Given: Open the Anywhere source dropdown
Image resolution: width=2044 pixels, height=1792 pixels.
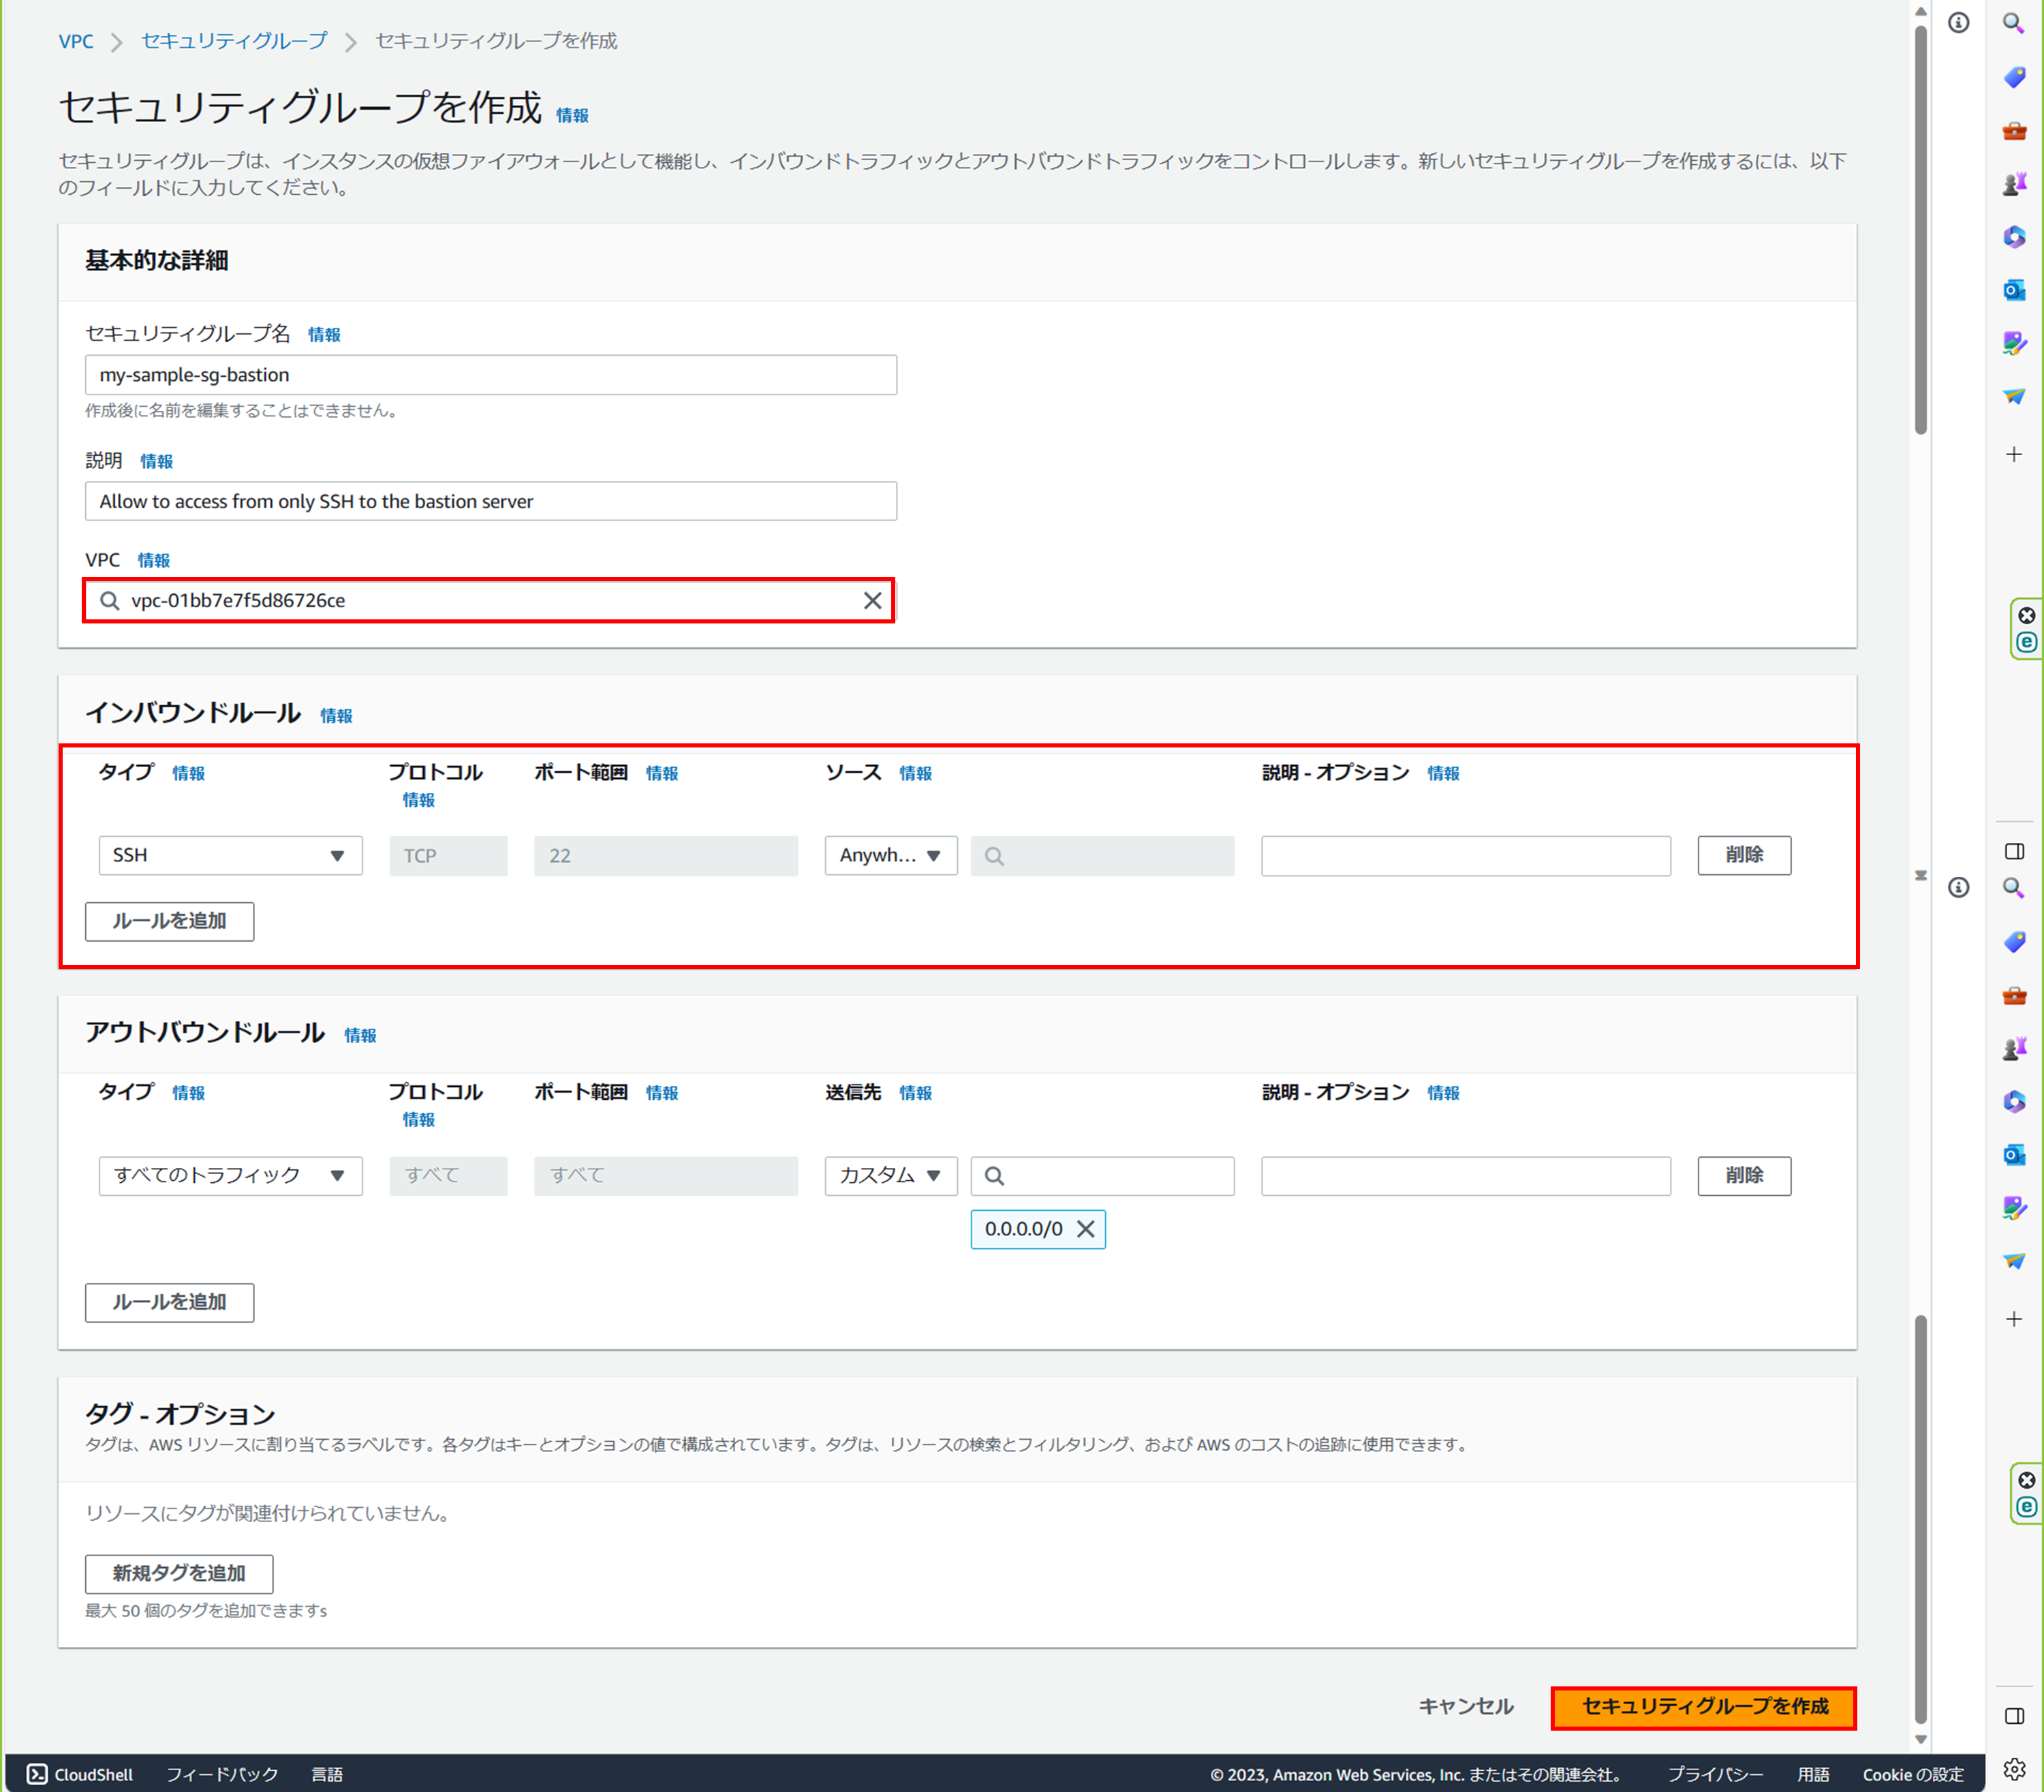Looking at the screenshot, I should tap(890, 856).
